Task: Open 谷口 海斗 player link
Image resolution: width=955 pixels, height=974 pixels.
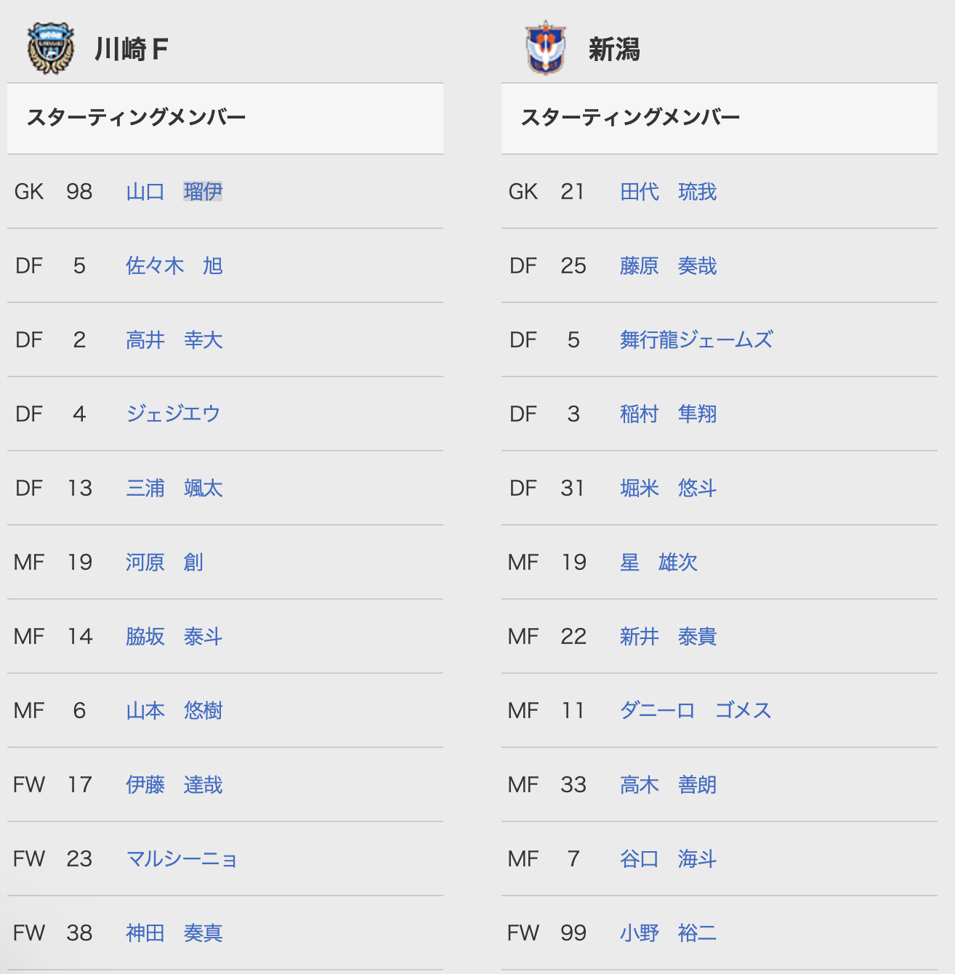Action: coord(669,859)
